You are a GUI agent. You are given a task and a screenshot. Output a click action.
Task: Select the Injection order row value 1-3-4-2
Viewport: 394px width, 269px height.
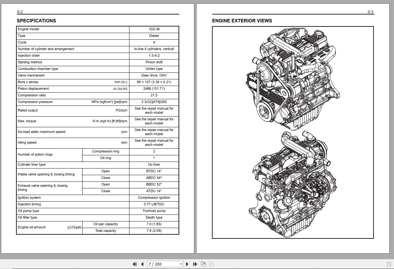point(154,55)
